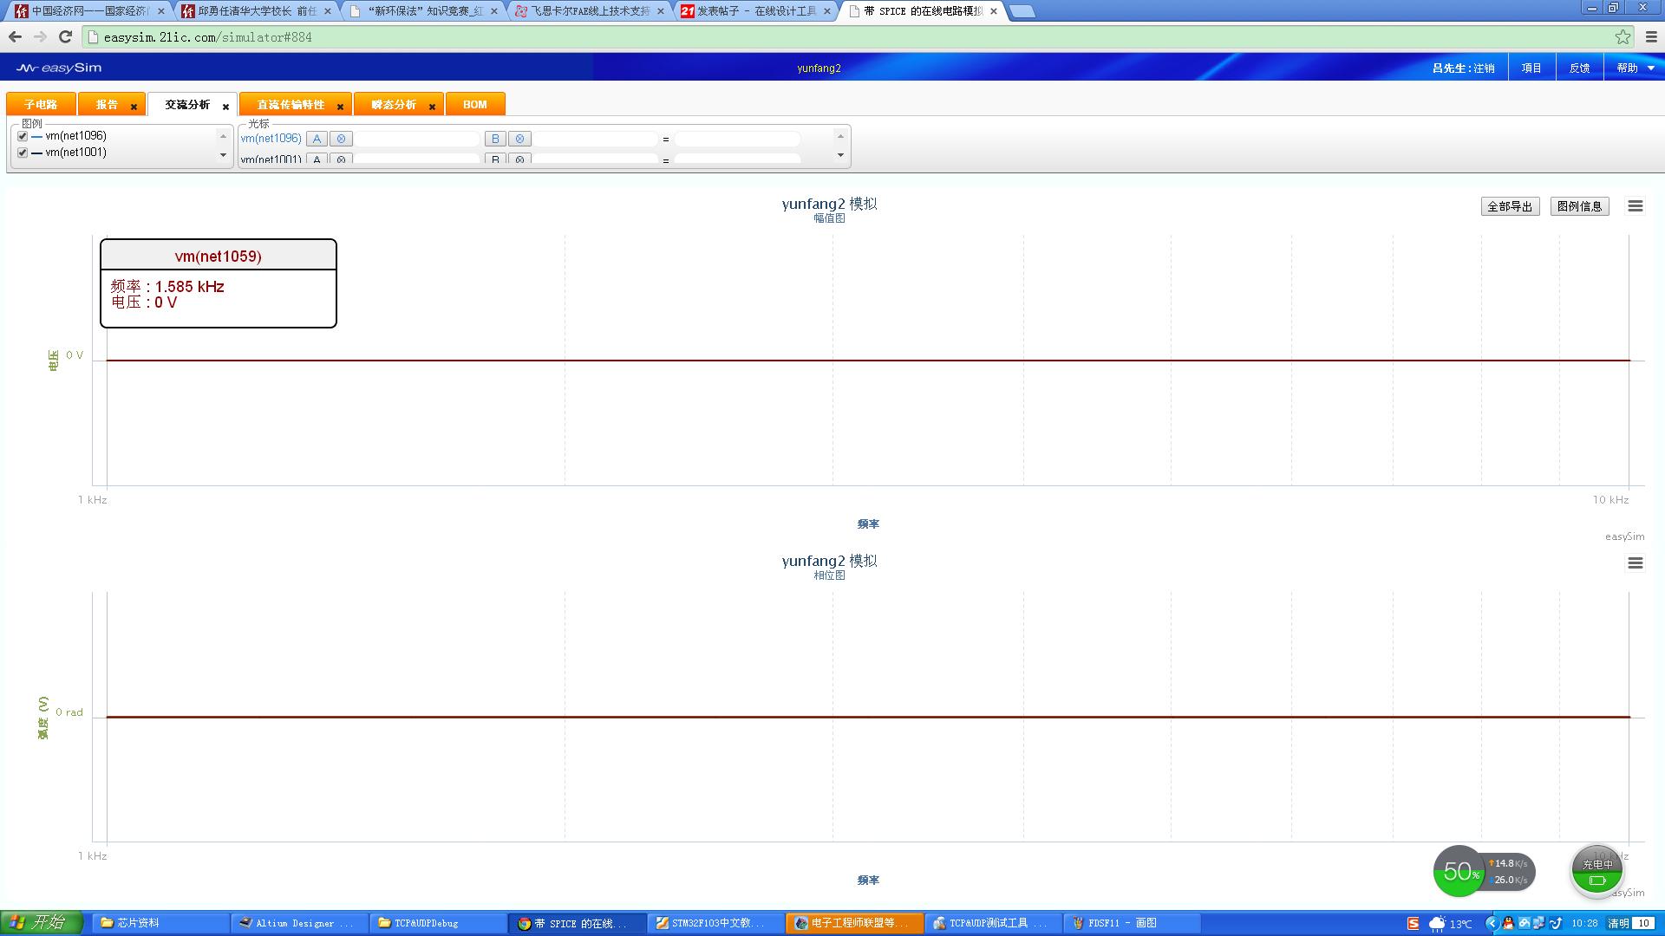1665x936 pixels.
Task: Open TCP&UDPDebug folder in taskbar
Action: point(438,923)
